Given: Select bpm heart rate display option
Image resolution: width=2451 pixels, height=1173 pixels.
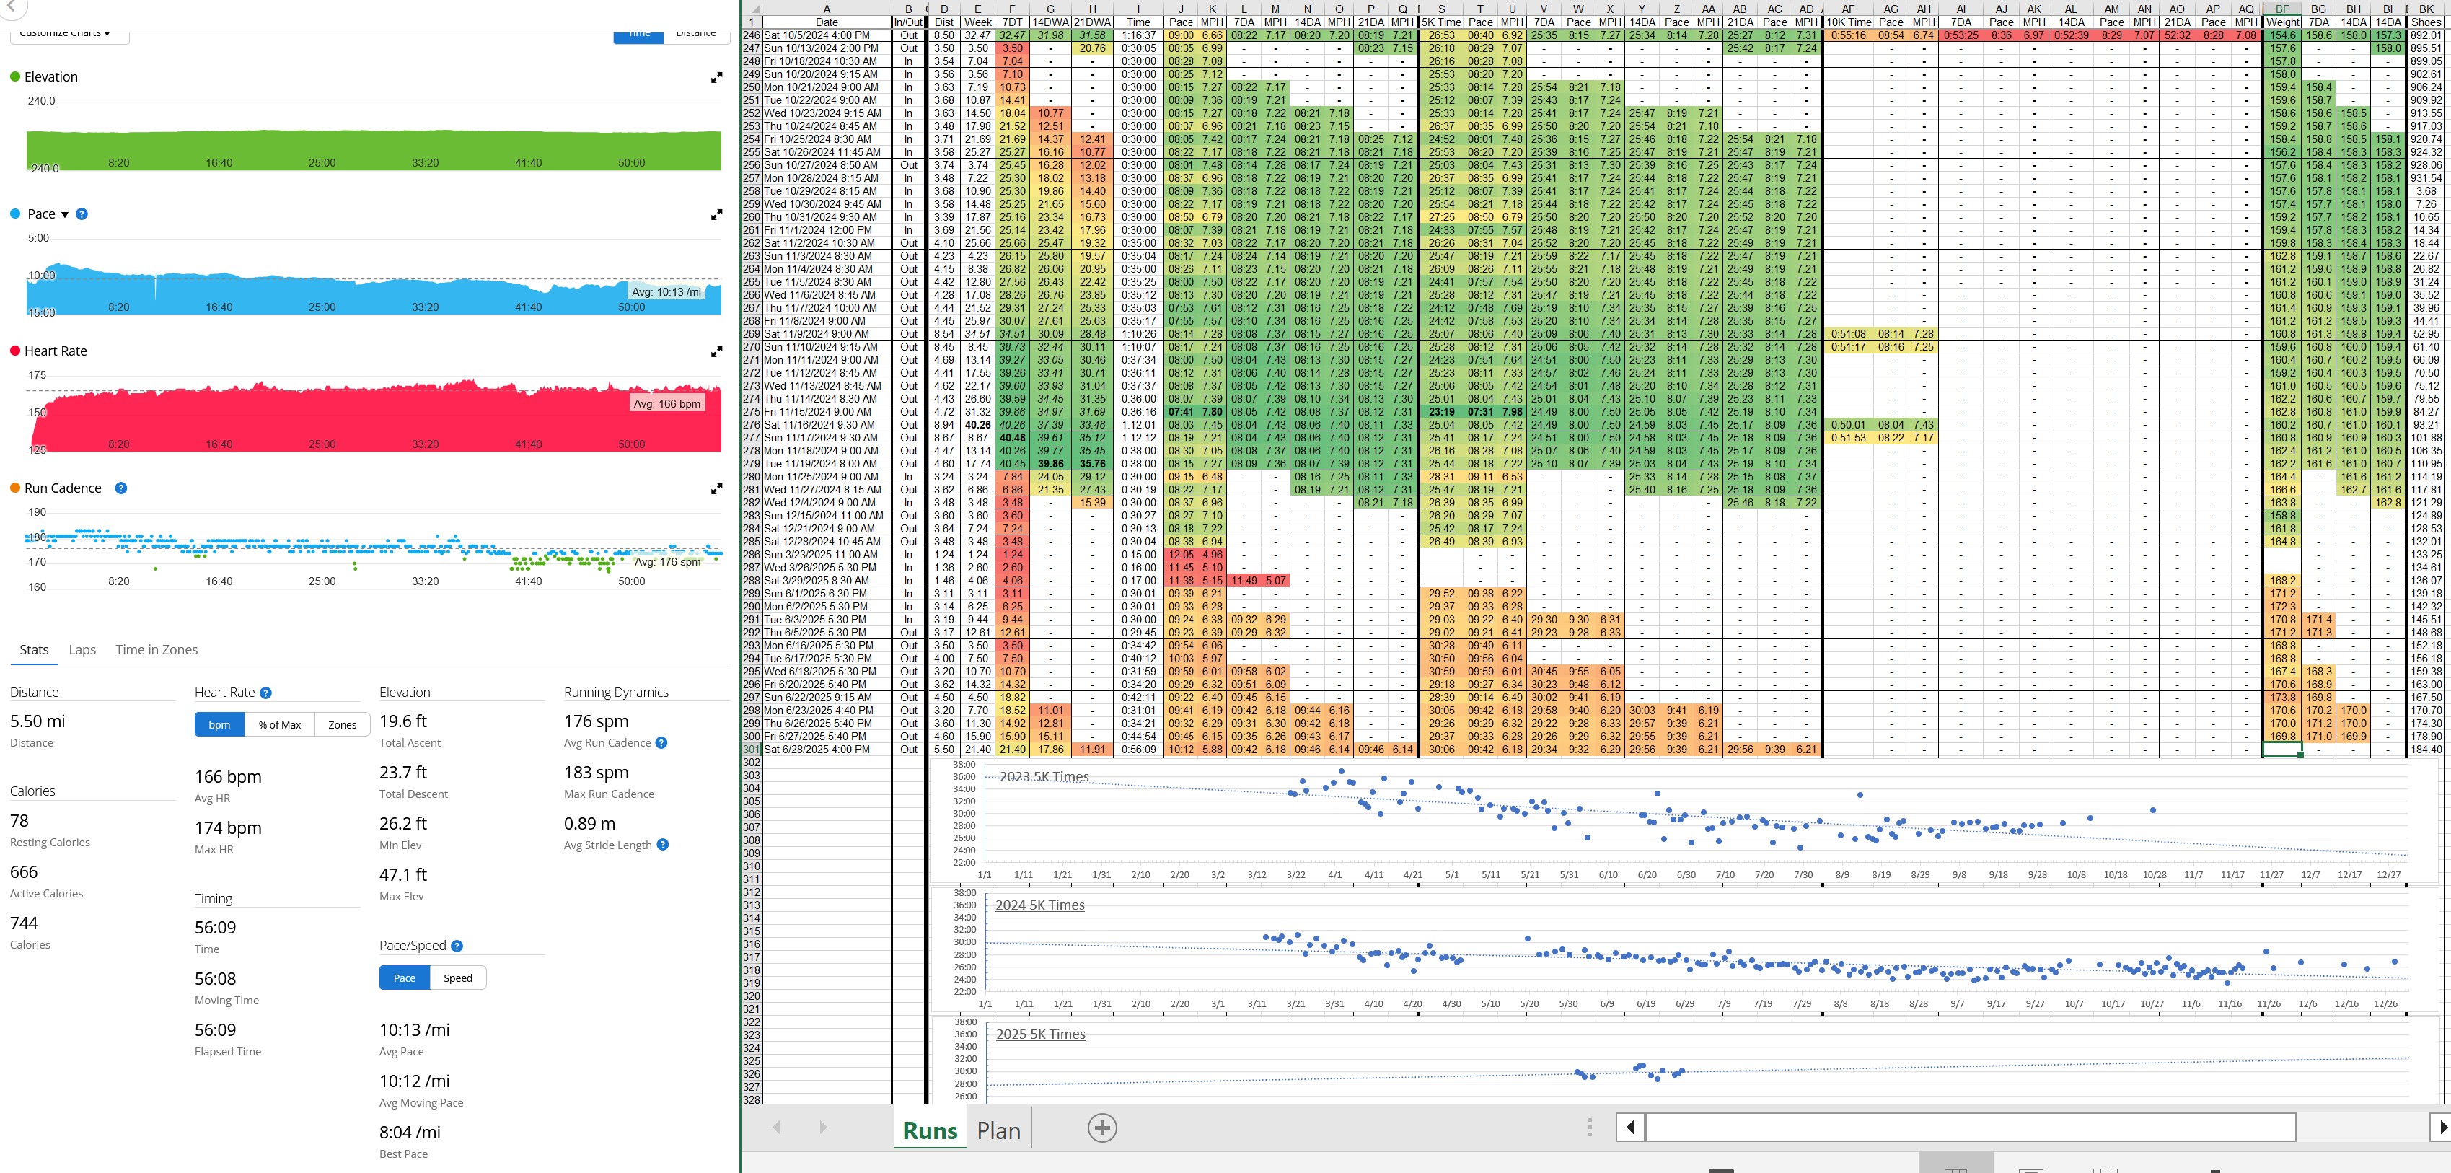Looking at the screenshot, I should pos(220,725).
